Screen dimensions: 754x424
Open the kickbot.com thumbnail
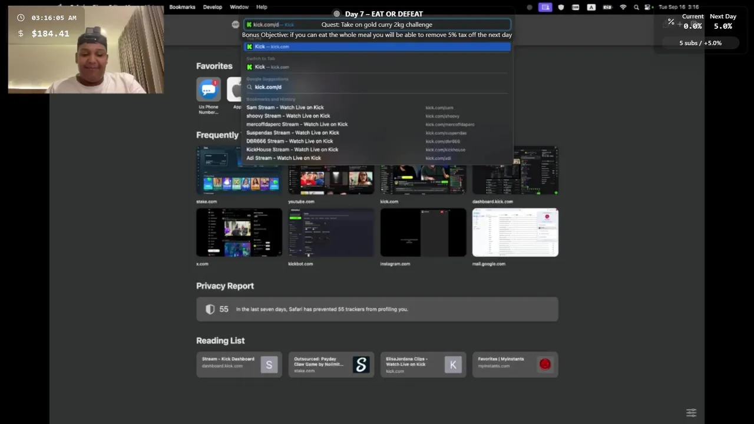(331, 233)
